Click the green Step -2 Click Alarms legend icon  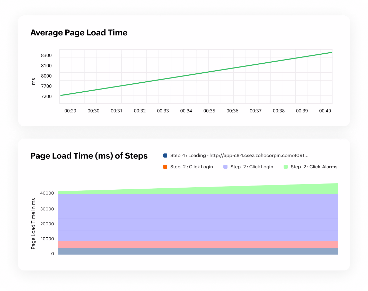pyautogui.click(x=285, y=167)
